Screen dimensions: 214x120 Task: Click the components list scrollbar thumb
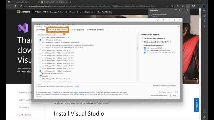(x=137, y=48)
